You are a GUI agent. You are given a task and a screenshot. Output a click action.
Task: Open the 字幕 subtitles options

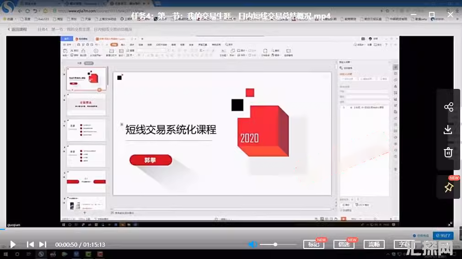coord(403,244)
